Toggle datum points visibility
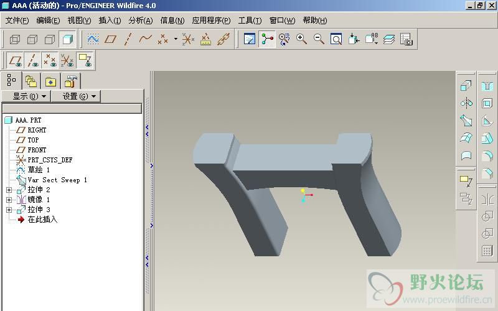The width and height of the screenshot is (498, 311). 50,60
